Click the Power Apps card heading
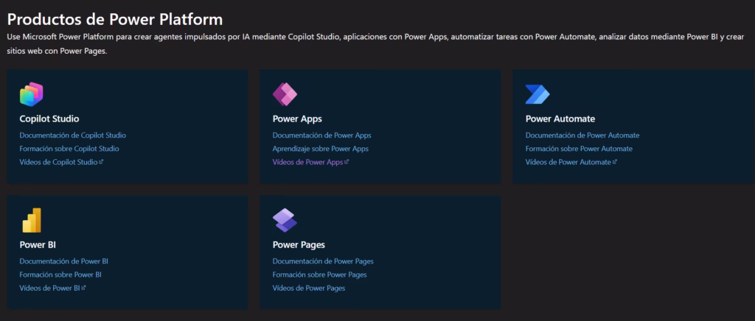The width and height of the screenshot is (755, 321). point(297,119)
